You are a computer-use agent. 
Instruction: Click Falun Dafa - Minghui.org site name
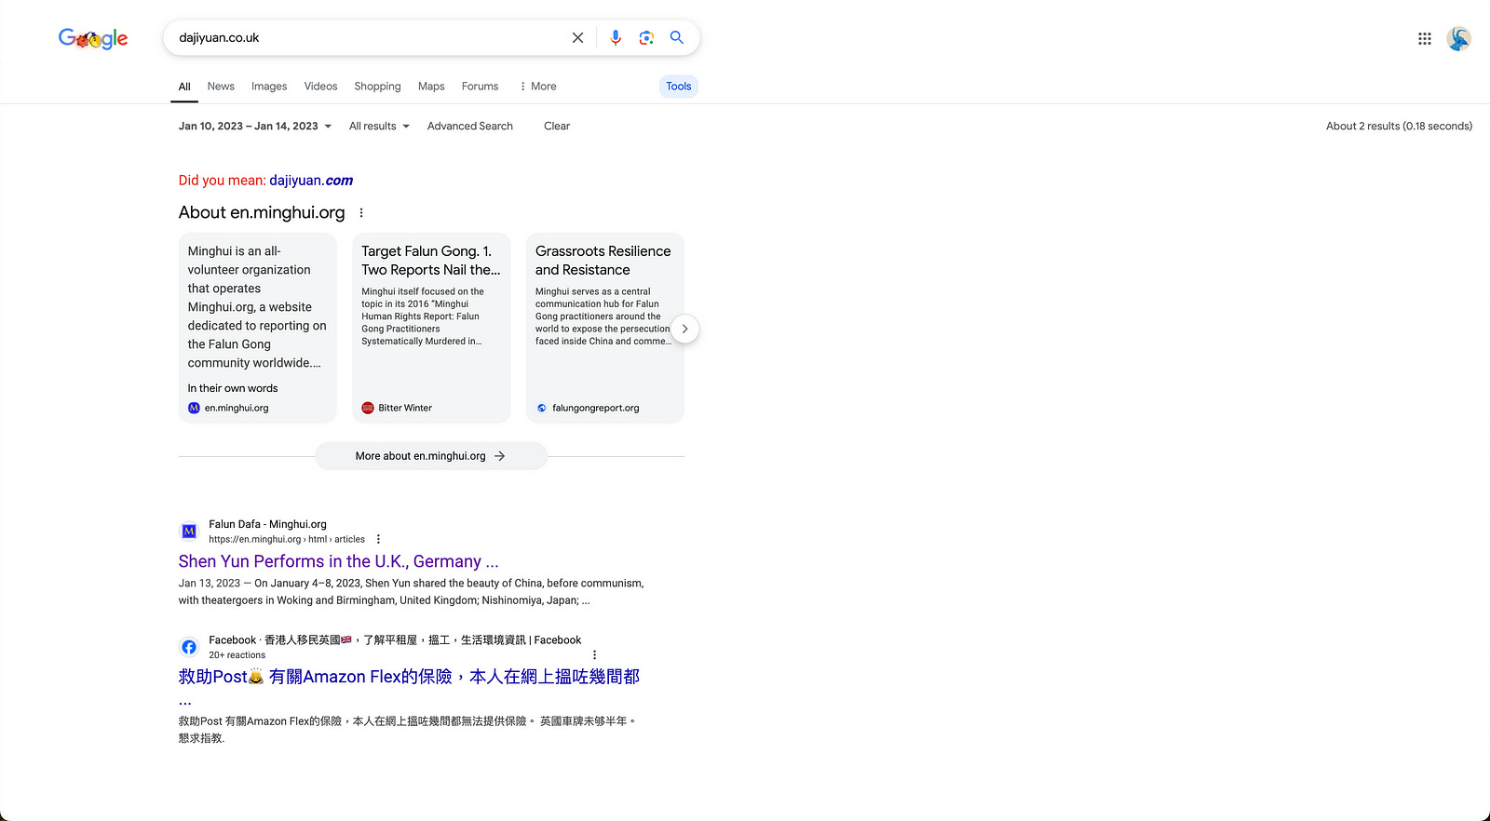267,525
